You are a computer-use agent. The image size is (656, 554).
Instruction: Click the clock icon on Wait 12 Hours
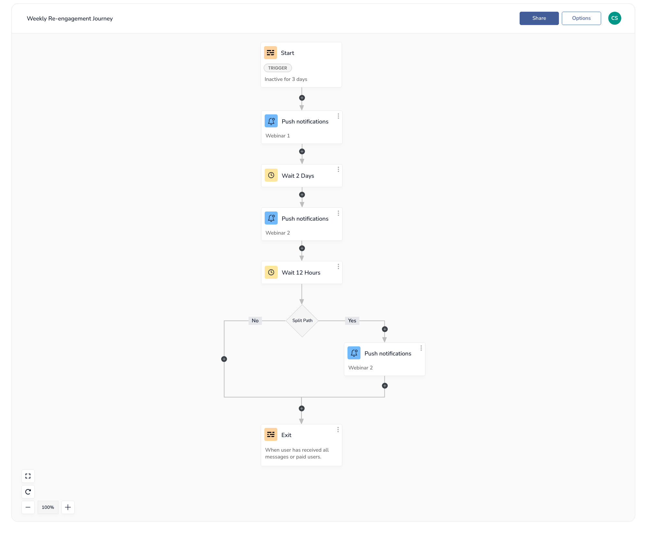271,272
